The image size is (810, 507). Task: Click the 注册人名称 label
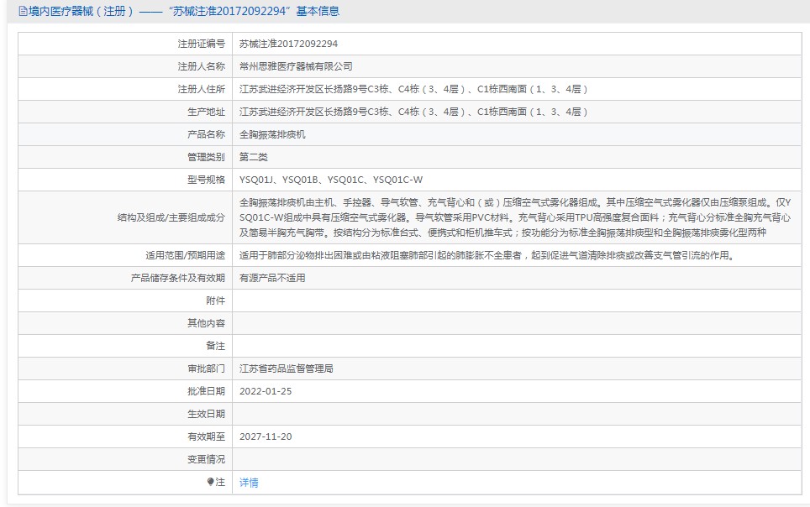(x=202, y=66)
